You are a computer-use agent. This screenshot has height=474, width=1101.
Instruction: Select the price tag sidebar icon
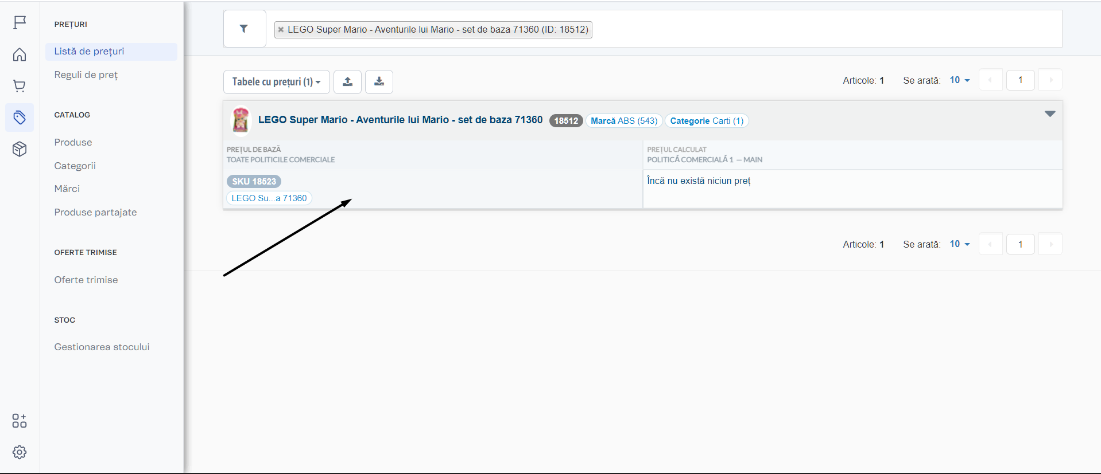pos(20,117)
